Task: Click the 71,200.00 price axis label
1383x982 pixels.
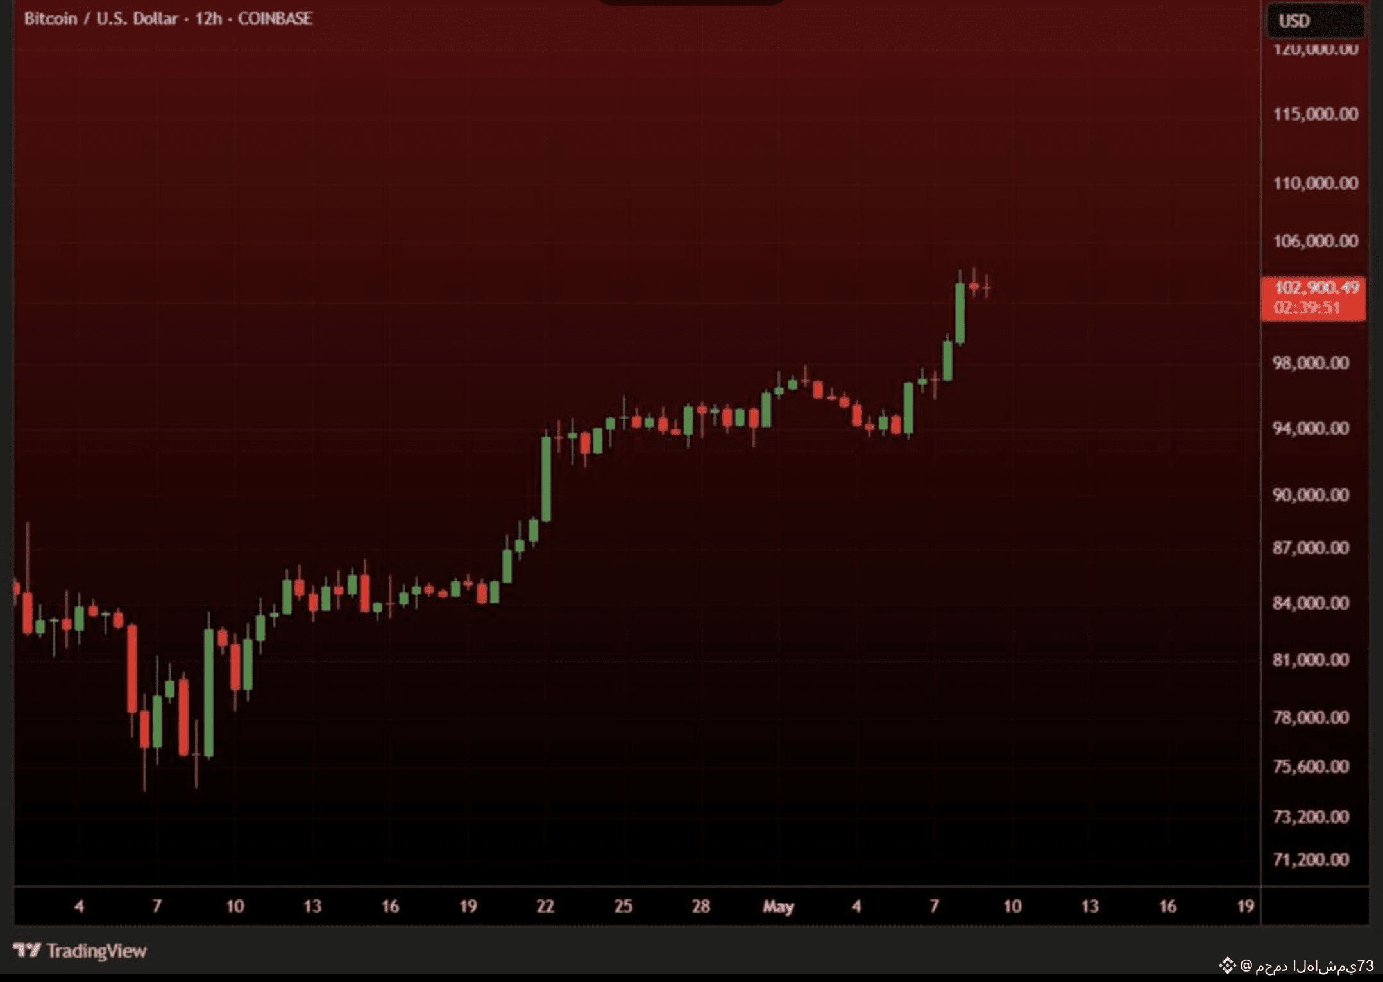Action: [x=1311, y=860]
